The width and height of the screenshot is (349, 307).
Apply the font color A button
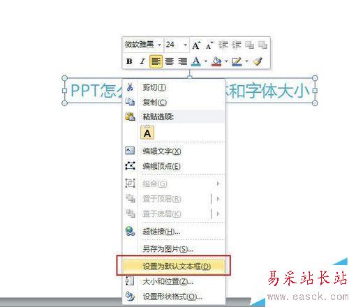coord(196,61)
